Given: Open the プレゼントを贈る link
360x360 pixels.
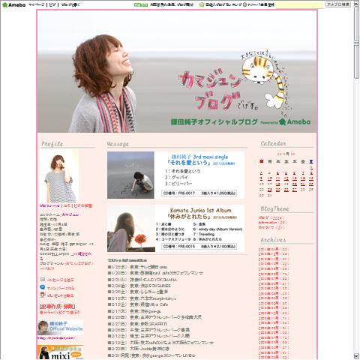Looking at the screenshot, I should [x=61, y=295].
